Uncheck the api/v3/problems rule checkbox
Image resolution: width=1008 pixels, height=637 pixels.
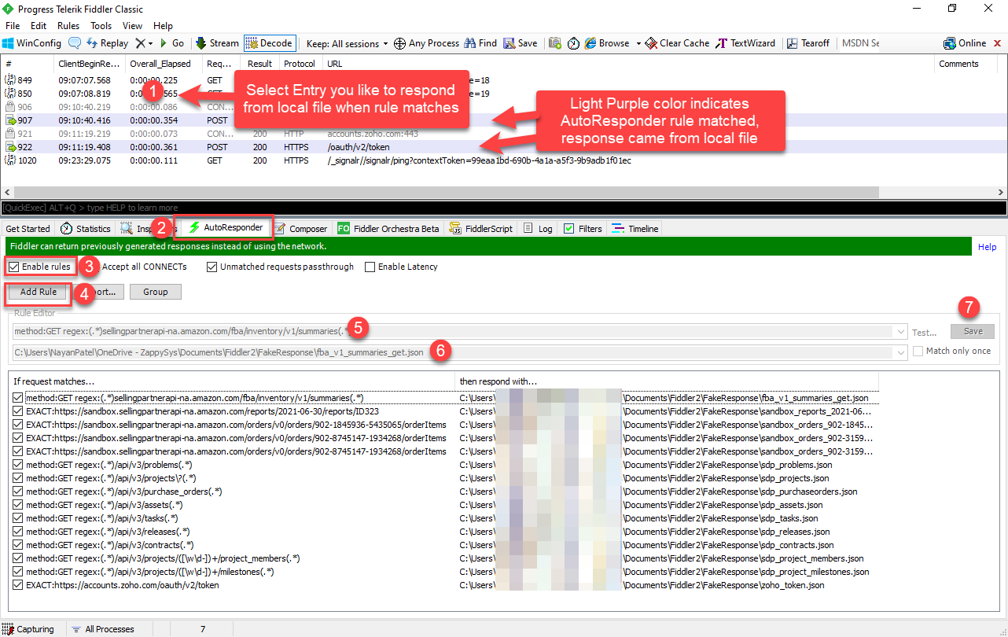pyautogui.click(x=18, y=466)
